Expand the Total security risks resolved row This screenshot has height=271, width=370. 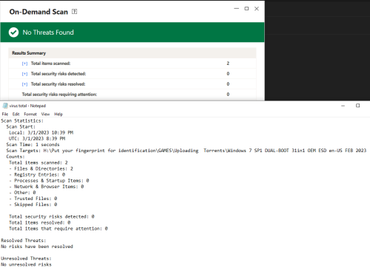[x=24, y=84]
